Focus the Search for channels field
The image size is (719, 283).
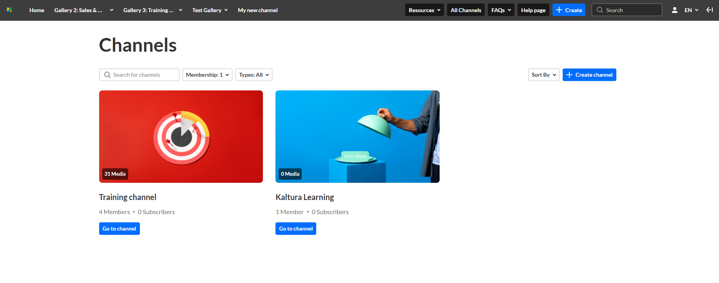[x=139, y=75]
